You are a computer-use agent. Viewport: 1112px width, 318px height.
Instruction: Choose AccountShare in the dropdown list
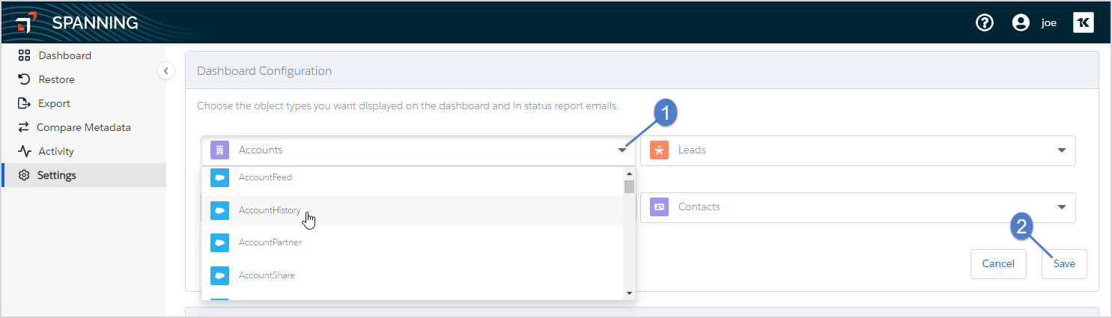coord(413,275)
